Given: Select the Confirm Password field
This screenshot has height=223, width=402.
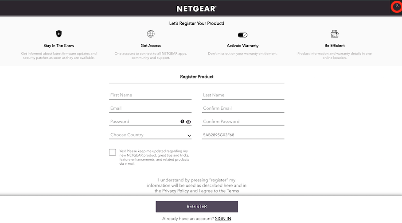Looking at the screenshot, I should tap(243, 122).
